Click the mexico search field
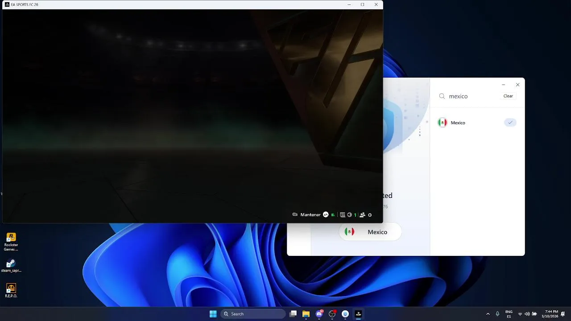571x321 pixels. coord(473,96)
